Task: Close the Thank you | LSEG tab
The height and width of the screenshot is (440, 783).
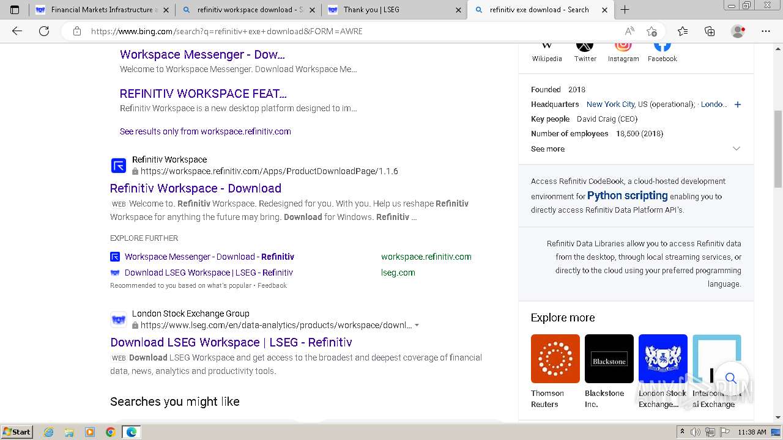Action: click(x=459, y=10)
